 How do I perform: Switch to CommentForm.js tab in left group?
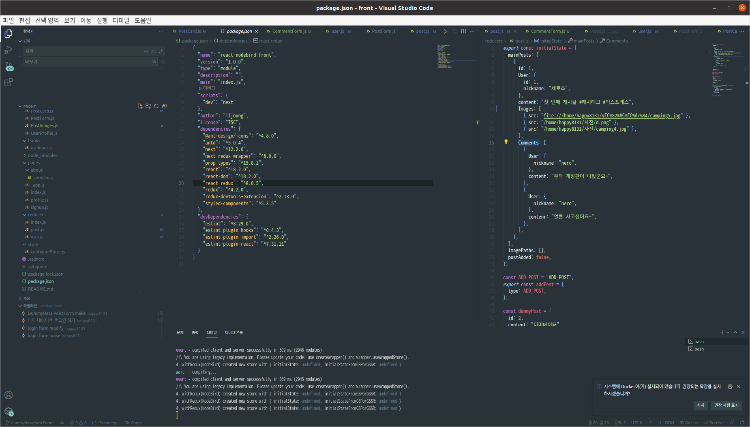(x=289, y=31)
